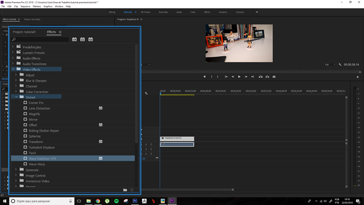Switch to the Color workspace

193,12
